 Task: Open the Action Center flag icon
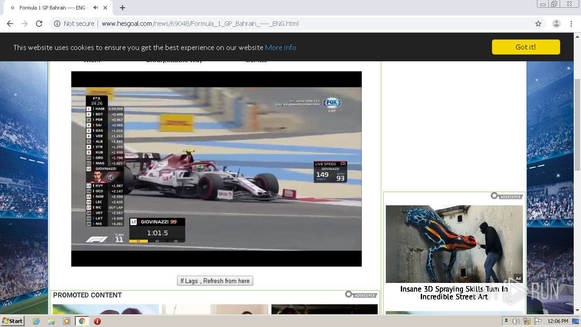click(537, 321)
